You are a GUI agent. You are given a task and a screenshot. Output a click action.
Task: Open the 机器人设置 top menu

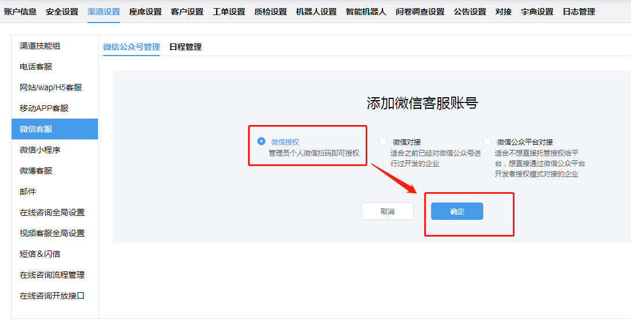pyautogui.click(x=316, y=12)
